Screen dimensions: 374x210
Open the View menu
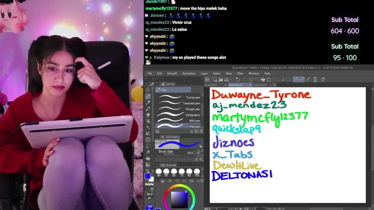[228, 73]
